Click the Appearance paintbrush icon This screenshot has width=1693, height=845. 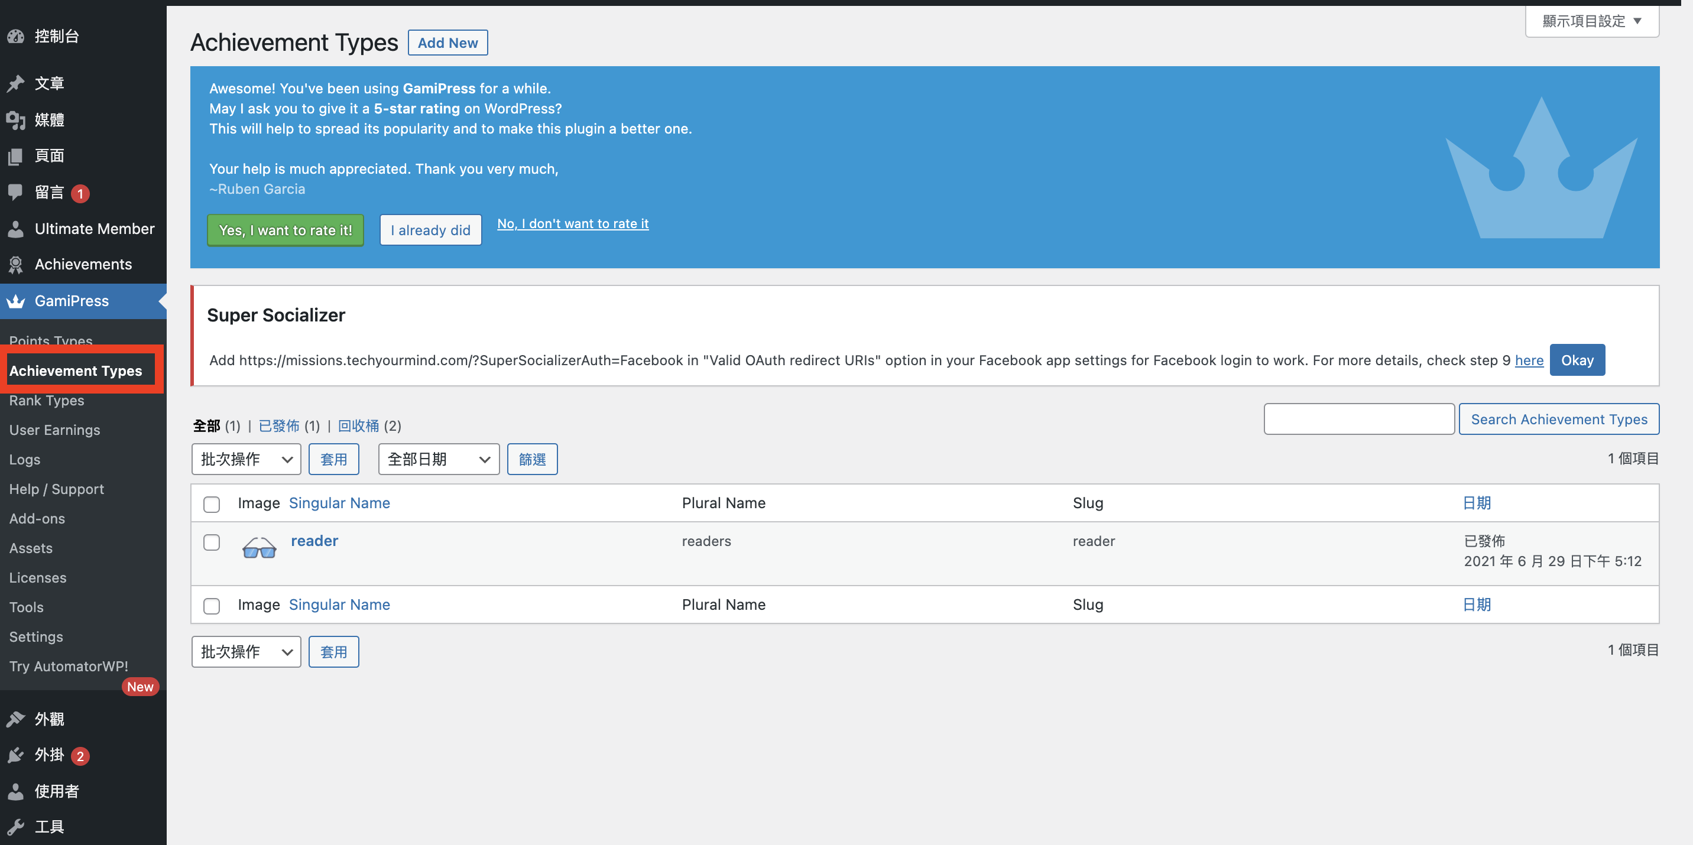coord(16,719)
